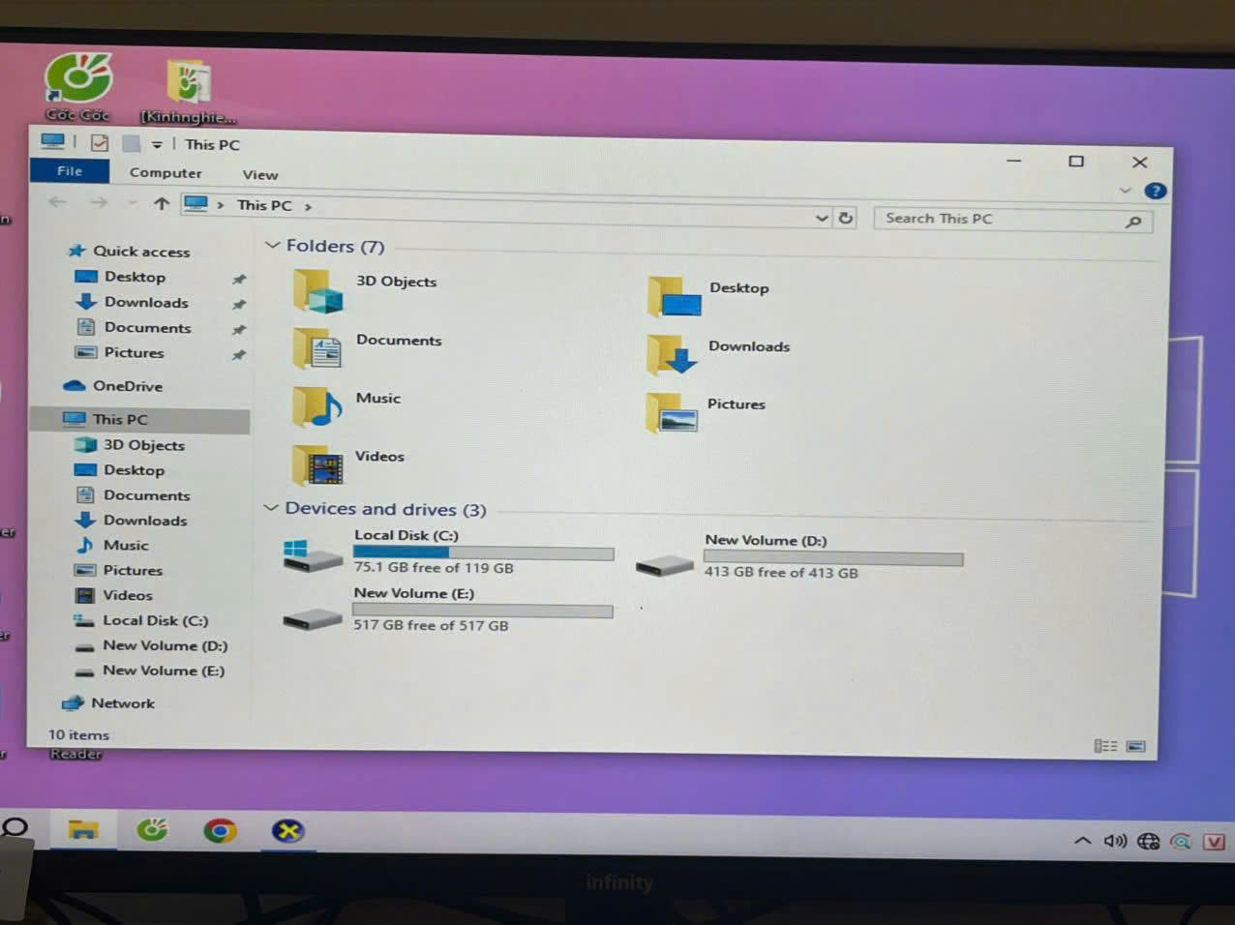Viewport: 1235px width, 925px height.
Task: Select the Documents folder icon in the main pane
Action: (x=317, y=348)
